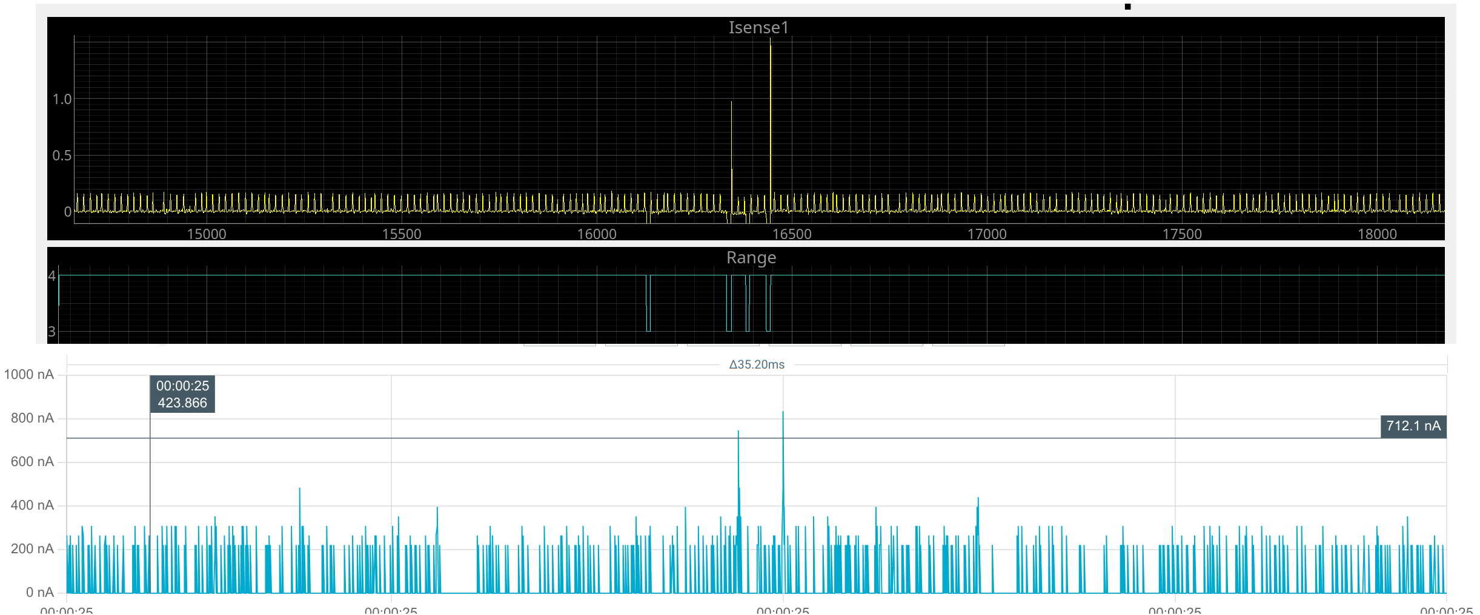Click the tallest yellow spike in Isense1
The width and height of the screenshot is (1480, 615).
[x=771, y=91]
